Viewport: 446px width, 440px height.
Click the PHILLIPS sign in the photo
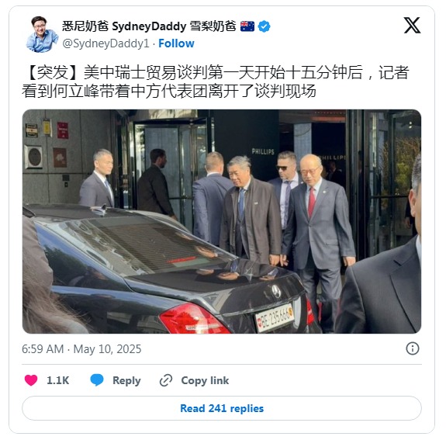[263, 151]
